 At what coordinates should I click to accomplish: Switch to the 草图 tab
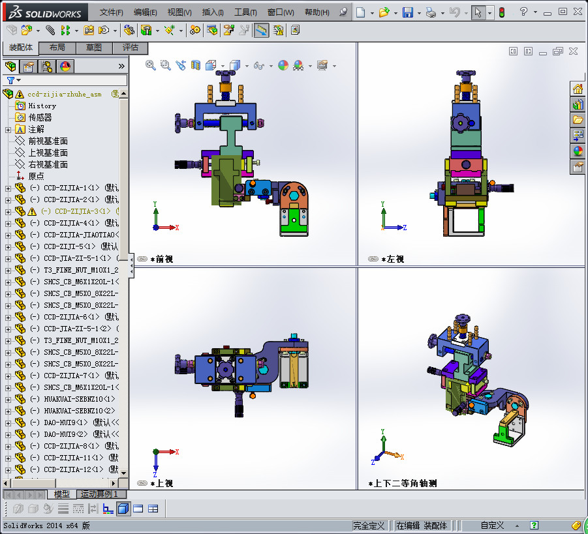94,48
